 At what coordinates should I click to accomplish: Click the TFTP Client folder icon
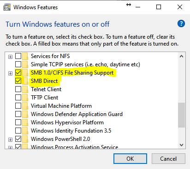tap(25, 98)
